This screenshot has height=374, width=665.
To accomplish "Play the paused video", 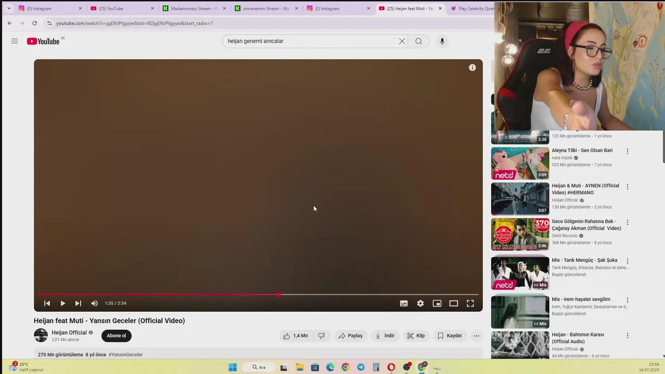I will (x=63, y=303).
